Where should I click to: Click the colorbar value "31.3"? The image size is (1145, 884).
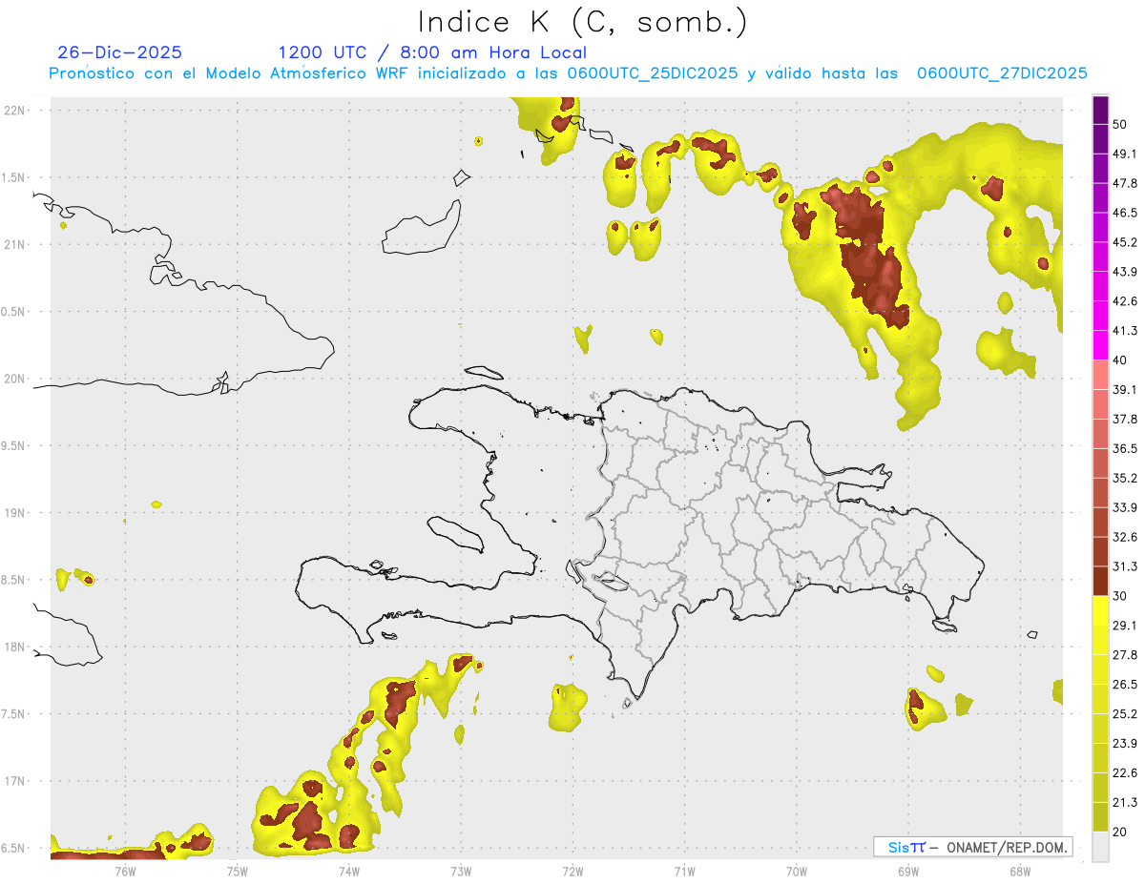[1125, 566]
